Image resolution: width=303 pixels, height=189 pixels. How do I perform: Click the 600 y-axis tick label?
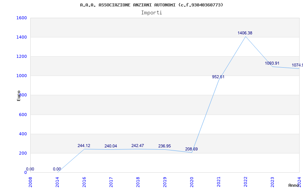[23, 115]
